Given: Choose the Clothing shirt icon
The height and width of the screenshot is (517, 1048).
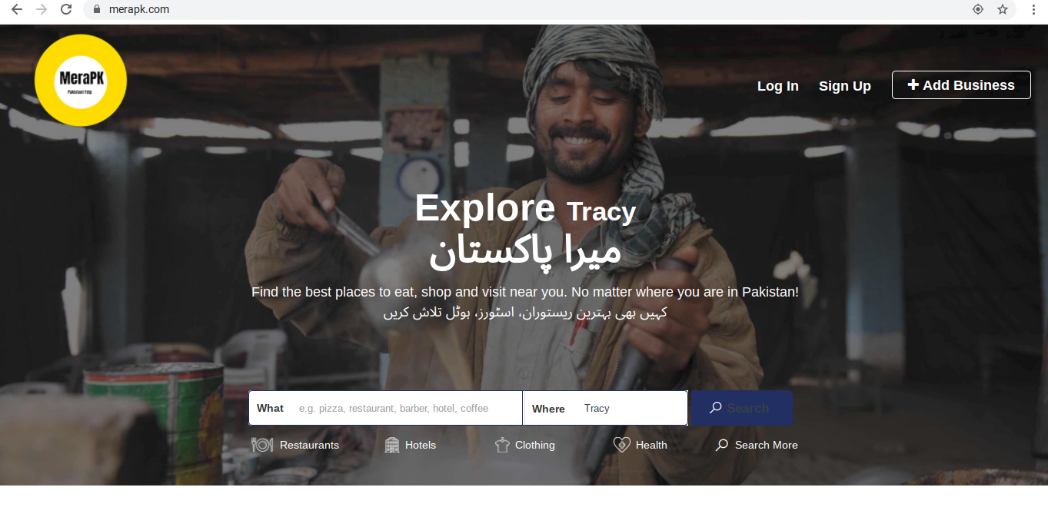Looking at the screenshot, I should coord(502,445).
